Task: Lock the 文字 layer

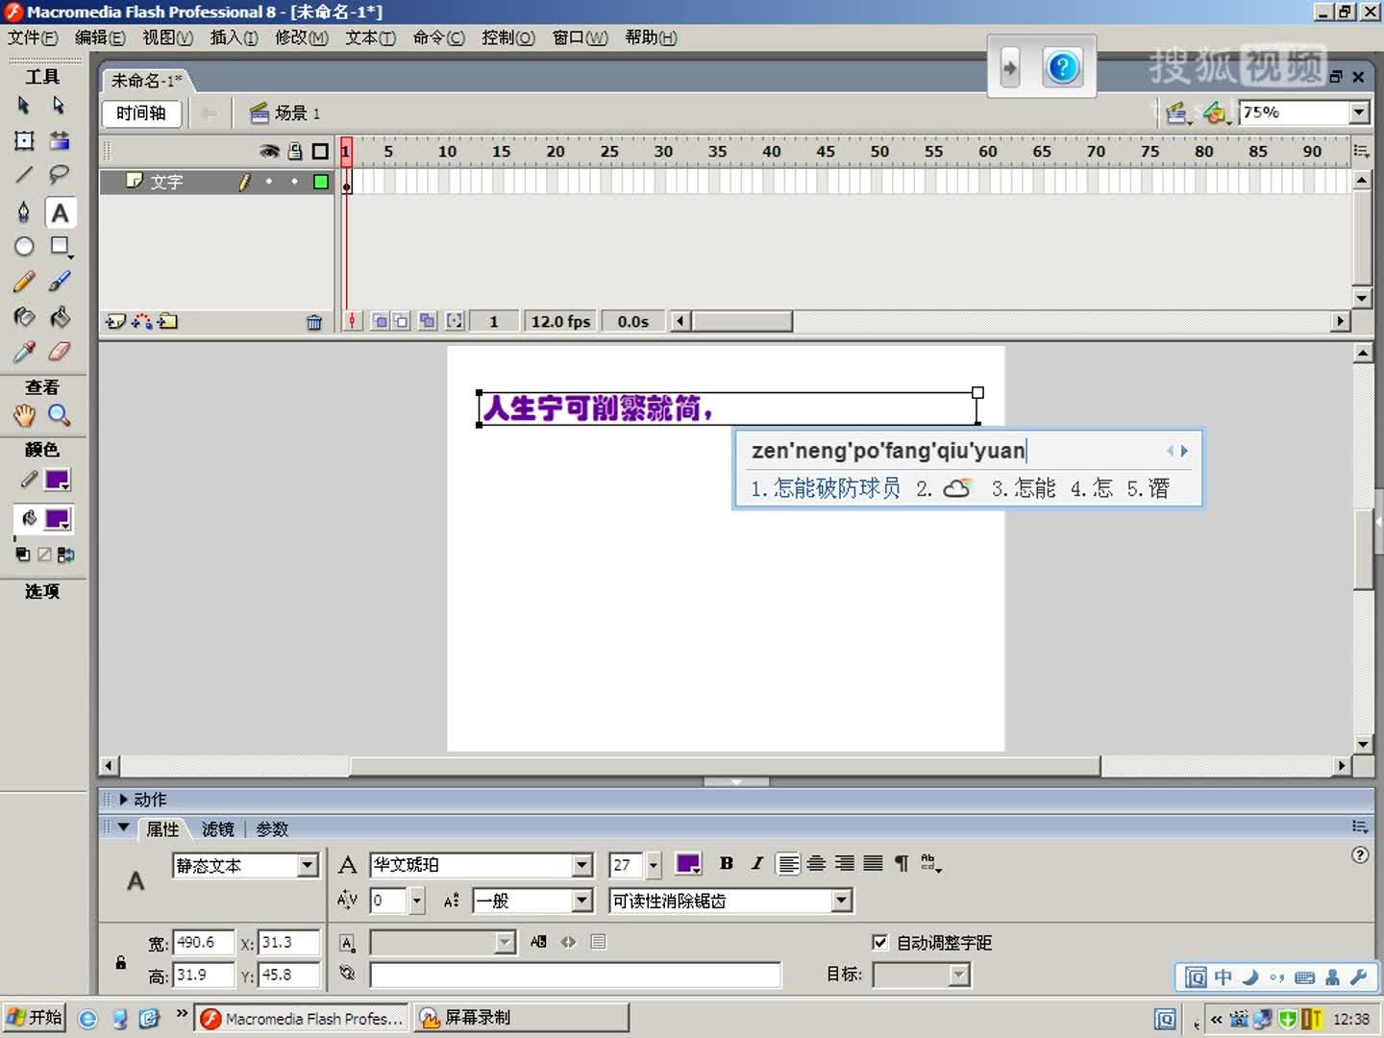Action: coord(295,181)
